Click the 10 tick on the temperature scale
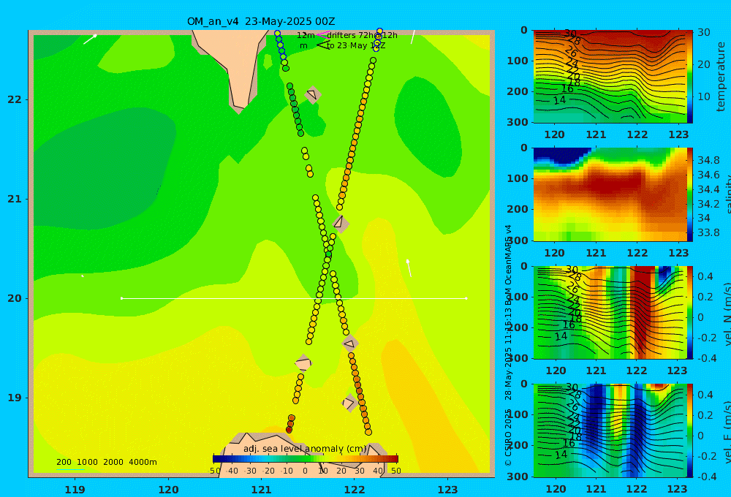This screenshot has height=497, width=731. point(703,96)
